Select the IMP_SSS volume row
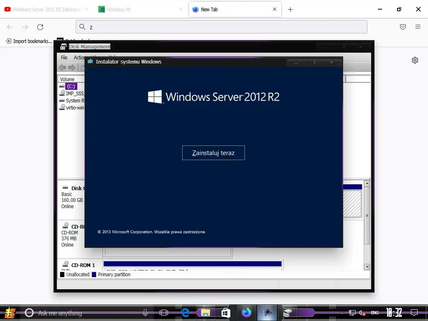The width and height of the screenshot is (428, 321). tap(72, 93)
